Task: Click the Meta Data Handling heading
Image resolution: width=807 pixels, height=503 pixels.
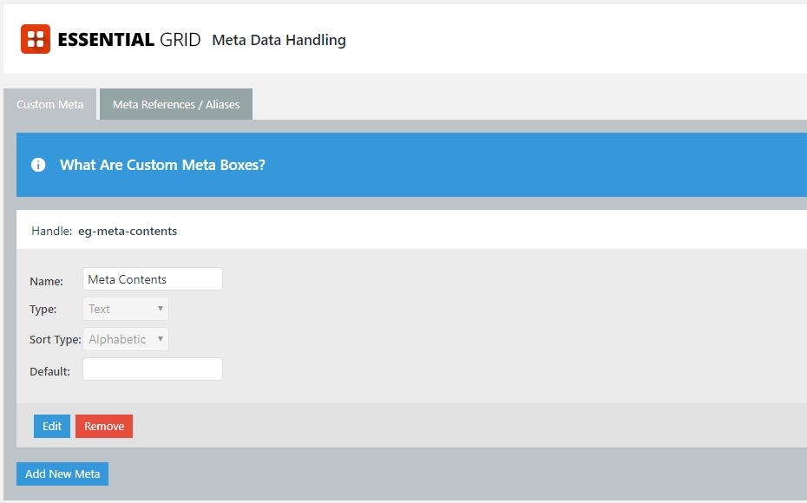Action: (279, 40)
